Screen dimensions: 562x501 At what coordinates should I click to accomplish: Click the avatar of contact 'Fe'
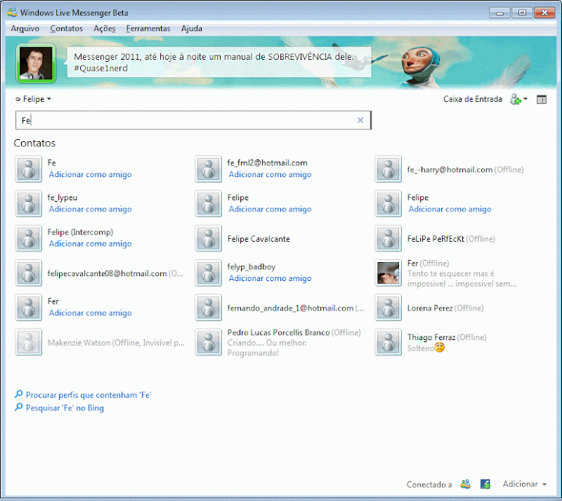pyautogui.click(x=28, y=169)
